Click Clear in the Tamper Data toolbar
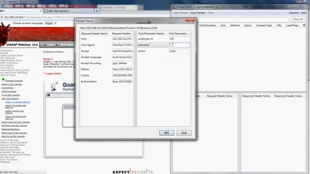The image size is (310, 174). pos(211,13)
